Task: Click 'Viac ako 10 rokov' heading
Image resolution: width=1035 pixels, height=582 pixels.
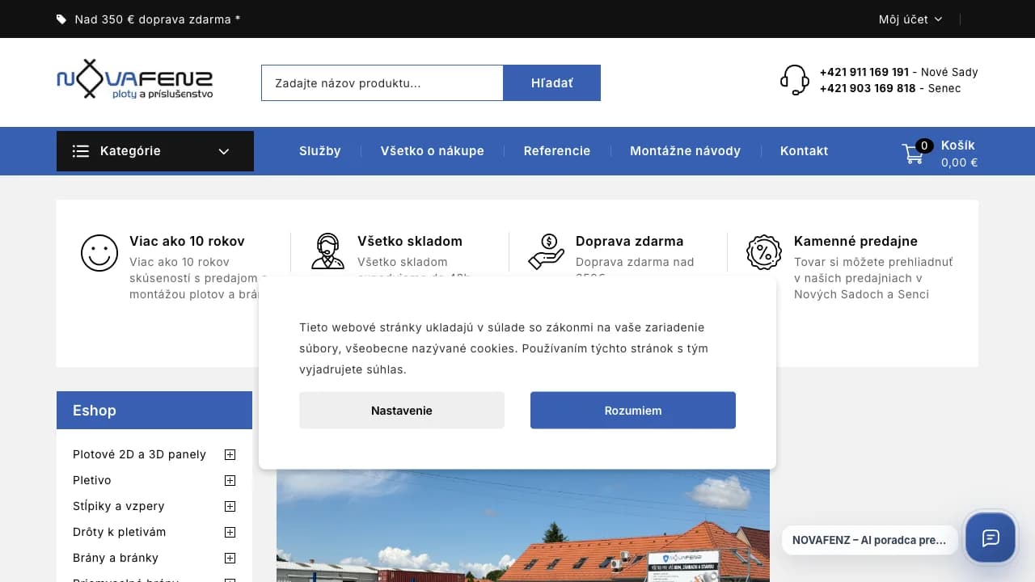Action: coord(187,241)
